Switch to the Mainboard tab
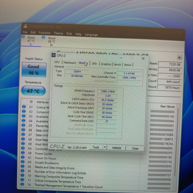This screenshot has height=193, width=193. tap(69, 63)
